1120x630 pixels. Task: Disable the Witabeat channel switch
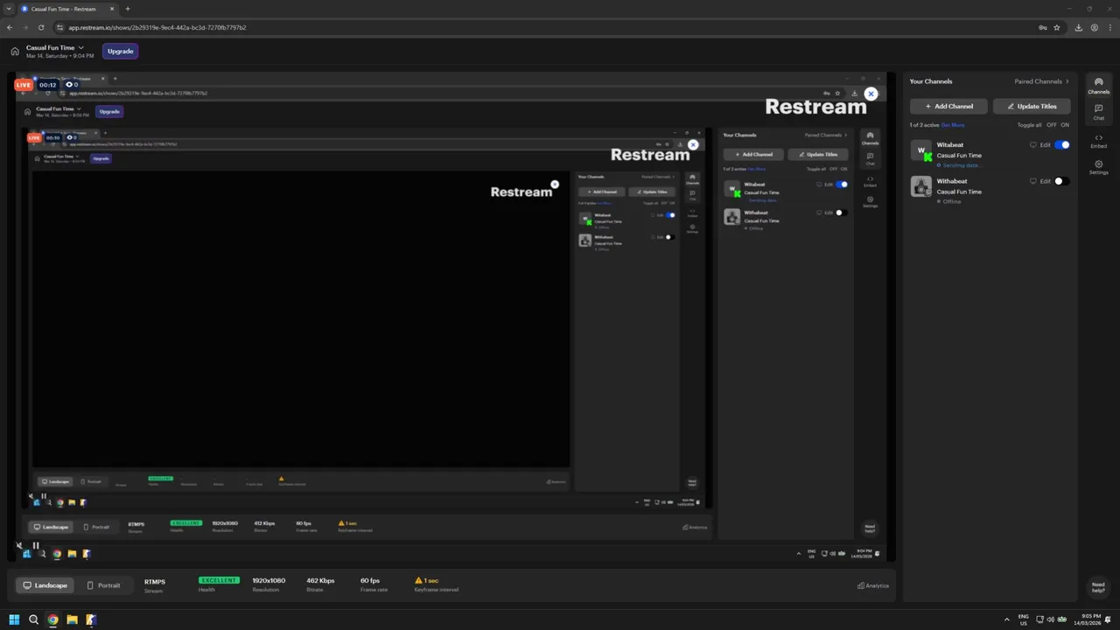pos(1062,145)
